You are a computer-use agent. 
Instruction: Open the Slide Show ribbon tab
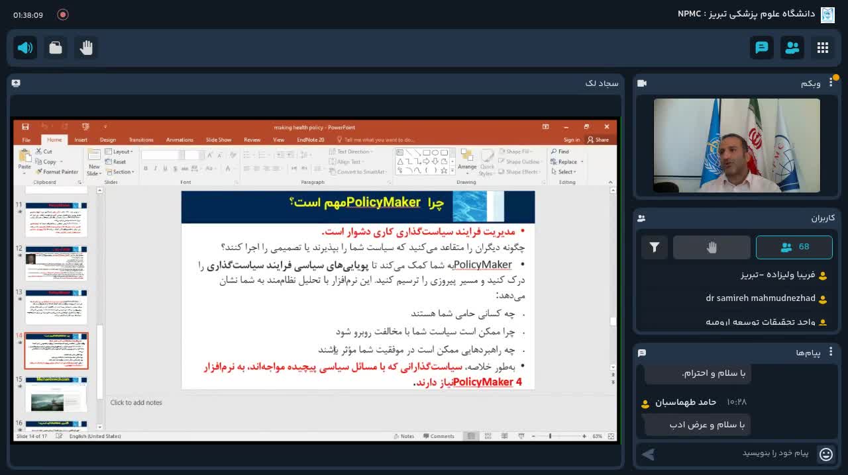tap(219, 140)
